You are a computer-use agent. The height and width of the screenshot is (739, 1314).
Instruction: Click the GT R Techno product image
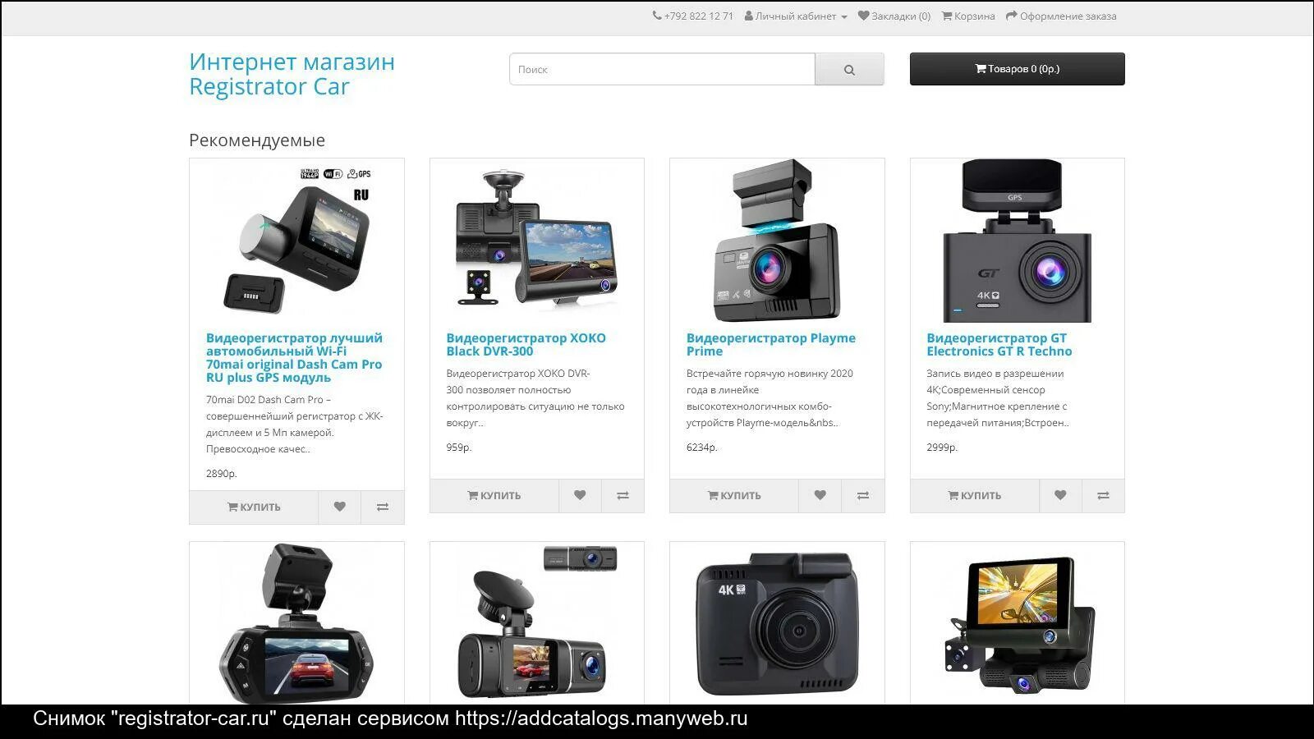tap(1018, 241)
